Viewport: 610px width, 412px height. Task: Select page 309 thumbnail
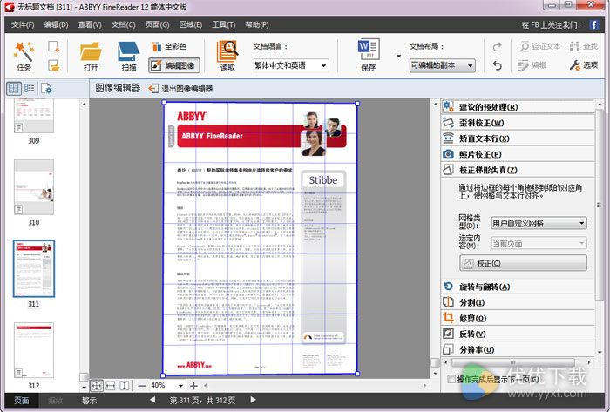[x=34, y=116]
